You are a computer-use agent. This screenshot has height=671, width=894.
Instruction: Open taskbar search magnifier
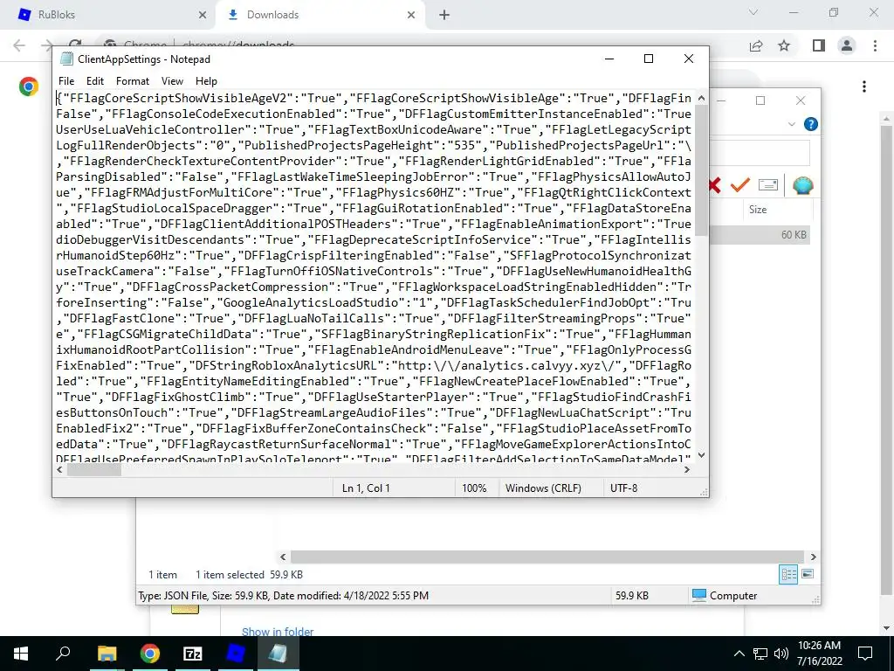(63, 654)
